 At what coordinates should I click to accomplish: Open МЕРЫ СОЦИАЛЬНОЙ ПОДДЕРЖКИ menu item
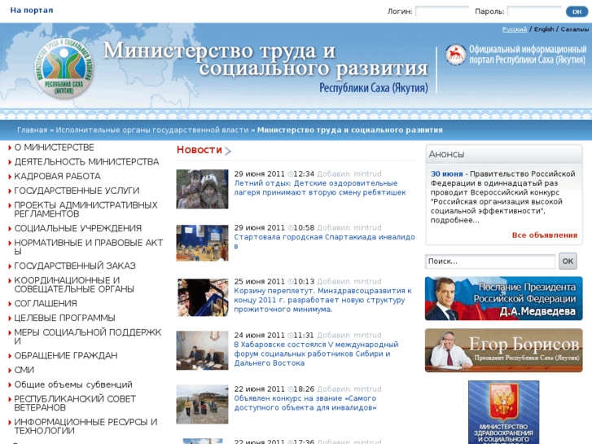point(88,336)
